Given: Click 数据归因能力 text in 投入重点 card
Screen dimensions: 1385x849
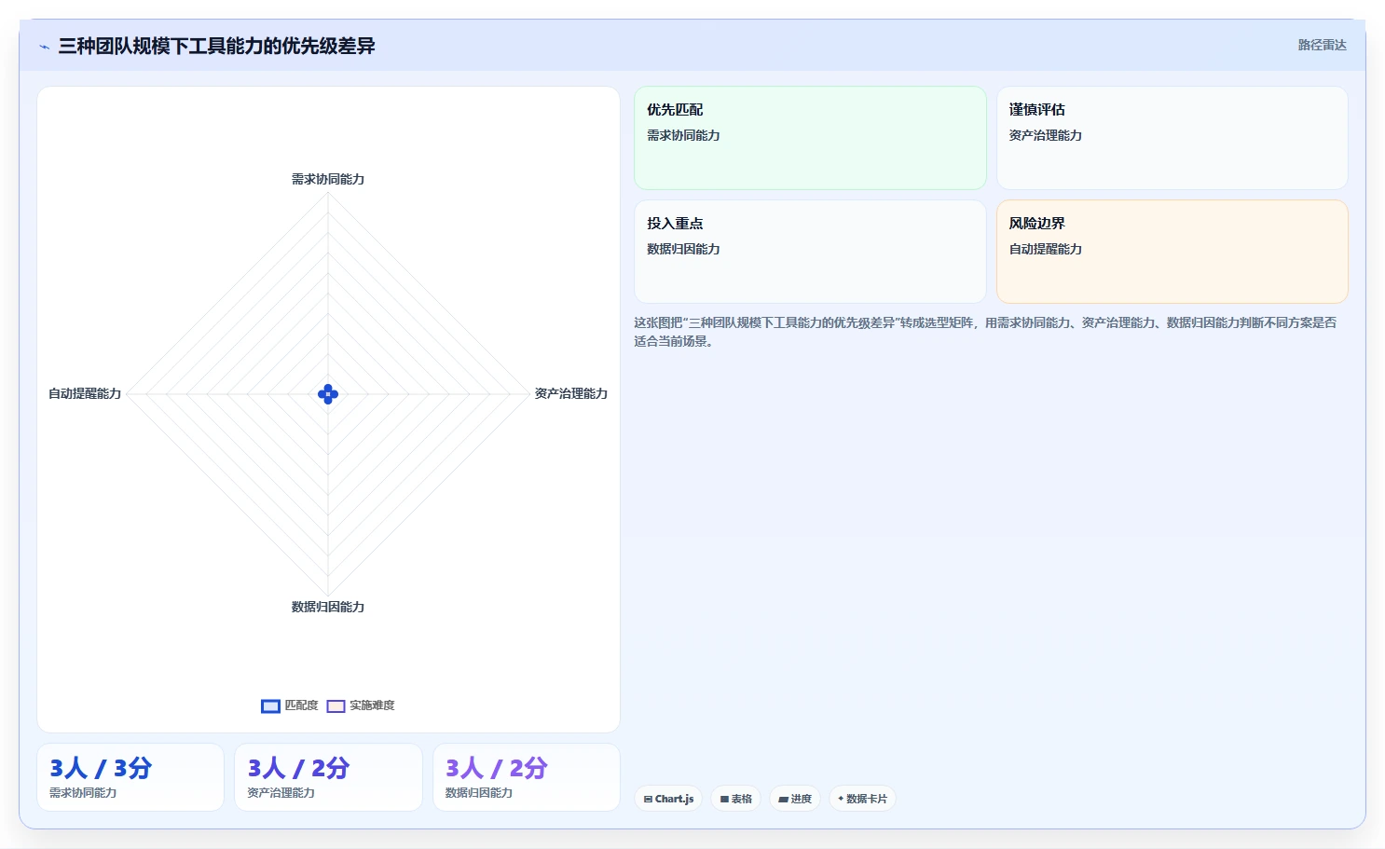Looking at the screenshot, I should 683,249.
